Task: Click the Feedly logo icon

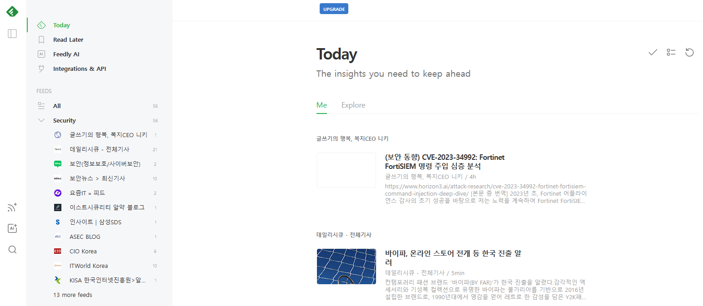Action: pos(12,11)
